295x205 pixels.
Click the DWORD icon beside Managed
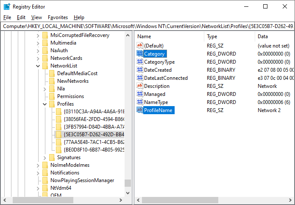click(x=140, y=94)
